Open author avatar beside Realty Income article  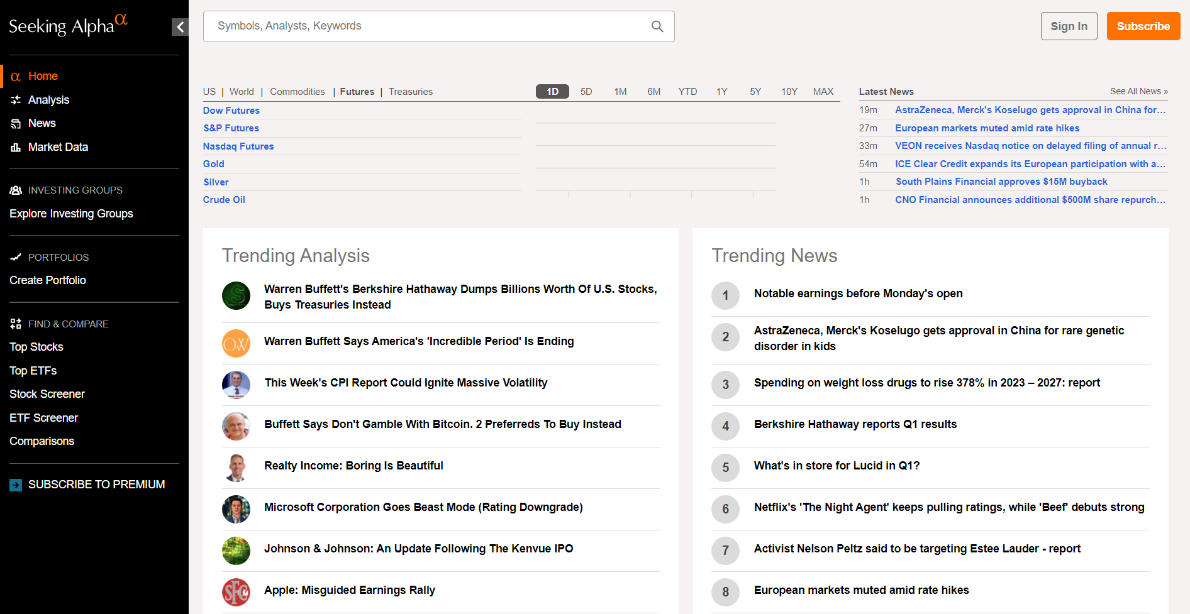point(236,468)
